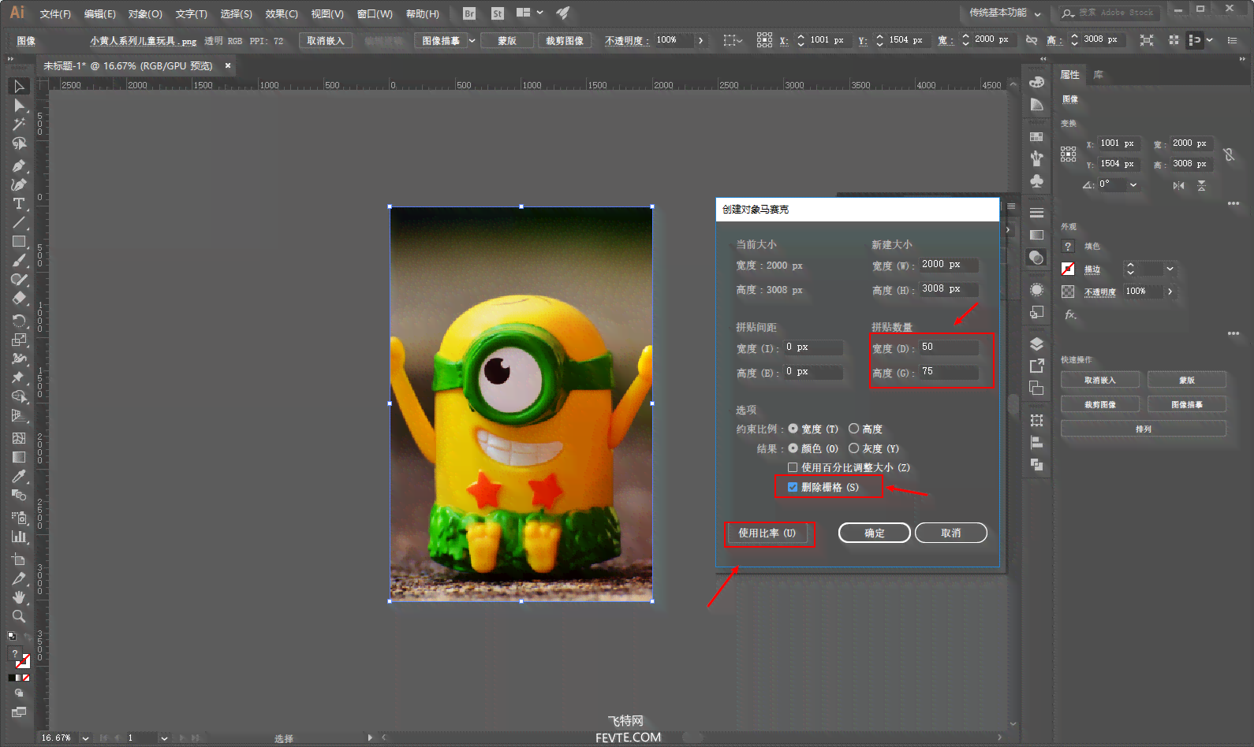Click 裁剪图像 in control bar
The width and height of the screenshot is (1254, 747).
pos(565,40)
